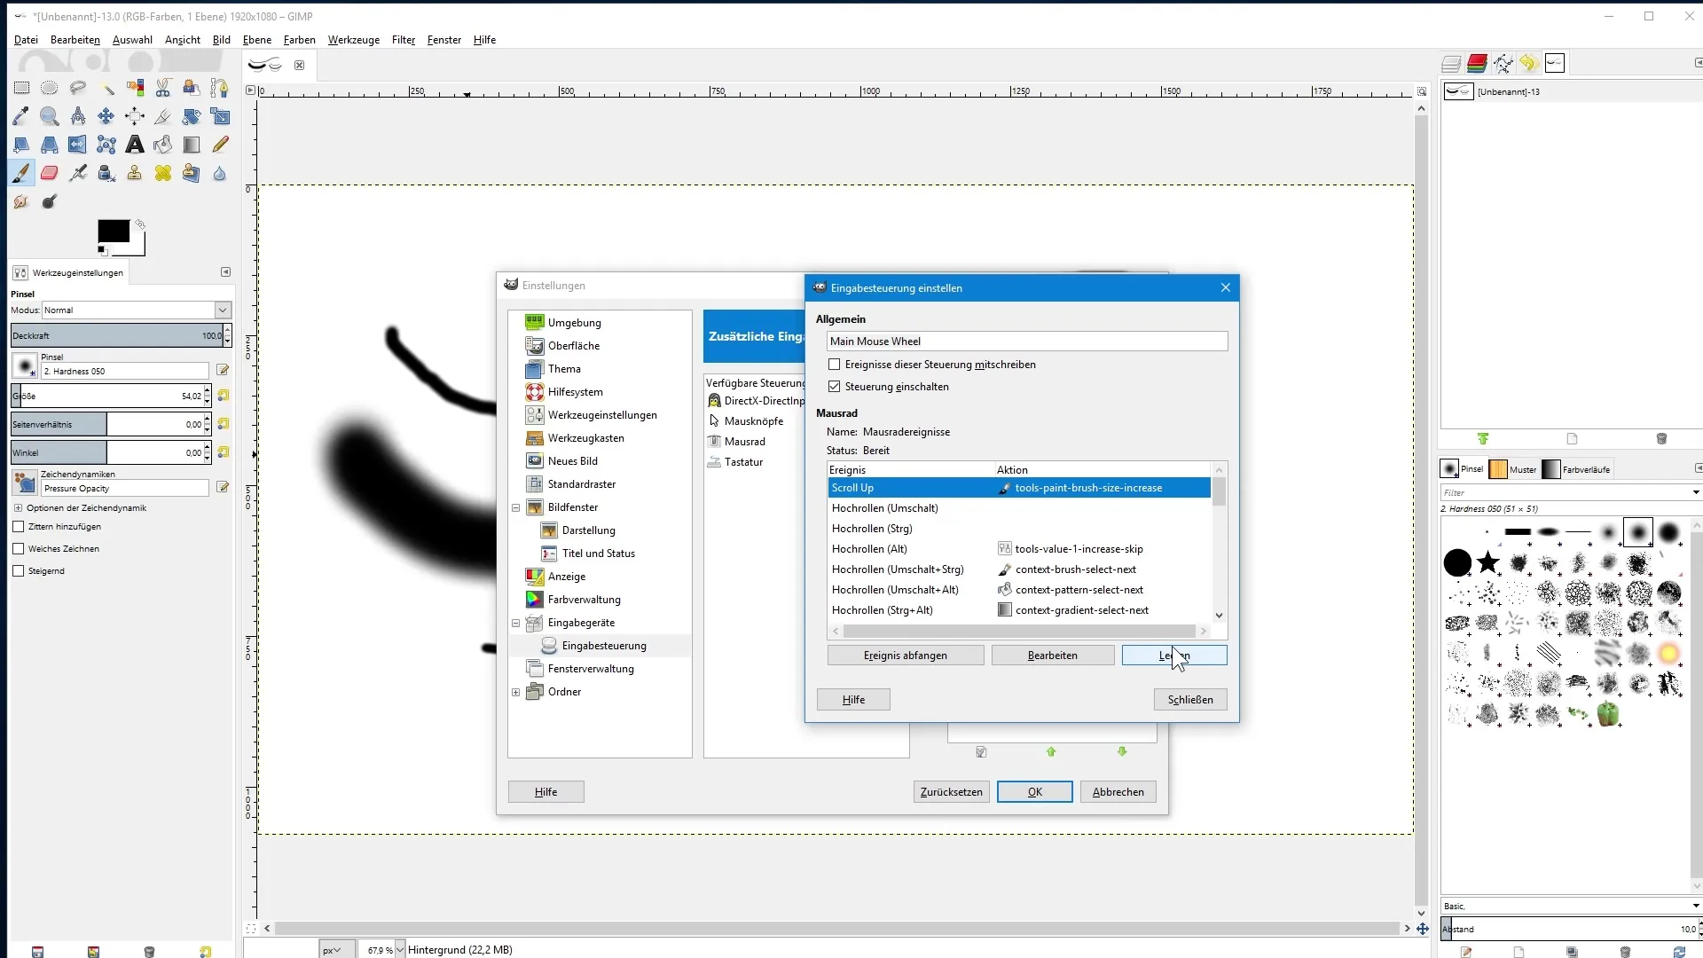Image resolution: width=1703 pixels, height=958 pixels.
Task: Select 'Hochrollen (Alt)' event row
Action: pyautogui.click(x=1019, y=549)
